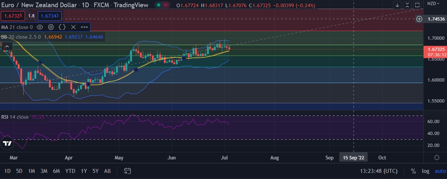Select the 6M time range

pyautogui.click(x=56, y=171)
